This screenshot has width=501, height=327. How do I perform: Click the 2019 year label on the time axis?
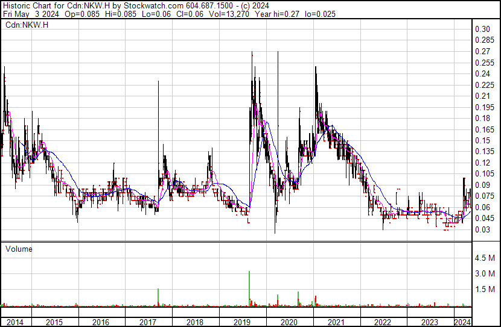[242, 322]
